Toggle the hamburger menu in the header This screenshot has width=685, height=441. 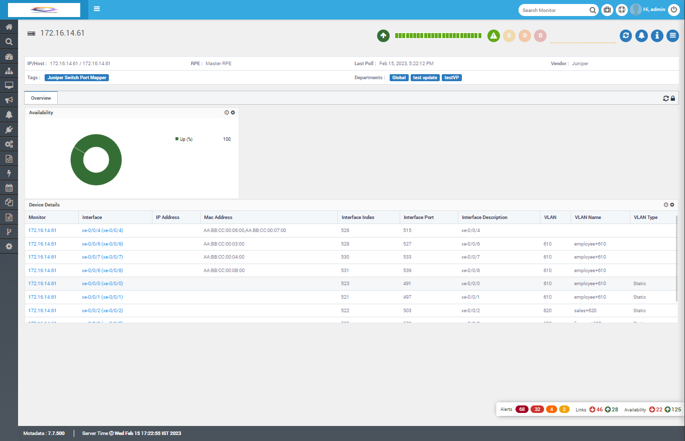click(x=97, y=9)
